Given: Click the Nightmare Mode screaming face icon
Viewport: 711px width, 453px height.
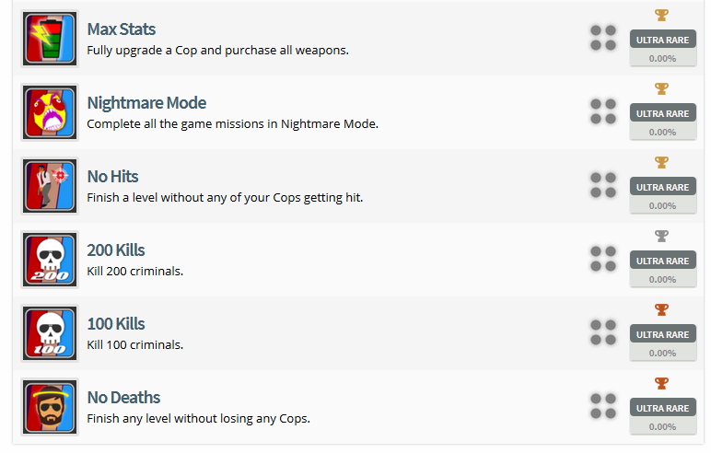Looking at the screenshot, I should 50,112.
